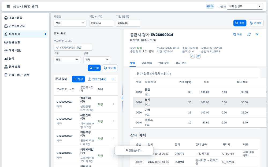Open CT26000001 row chevron
The height and width of the screenshot is (167, 268).
pyautogui.click(x=114, y=104)
